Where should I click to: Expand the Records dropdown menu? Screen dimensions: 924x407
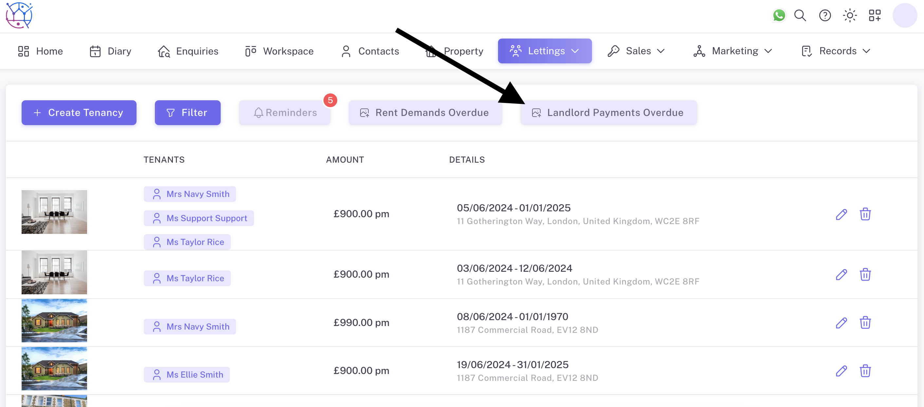coord(835,51)
